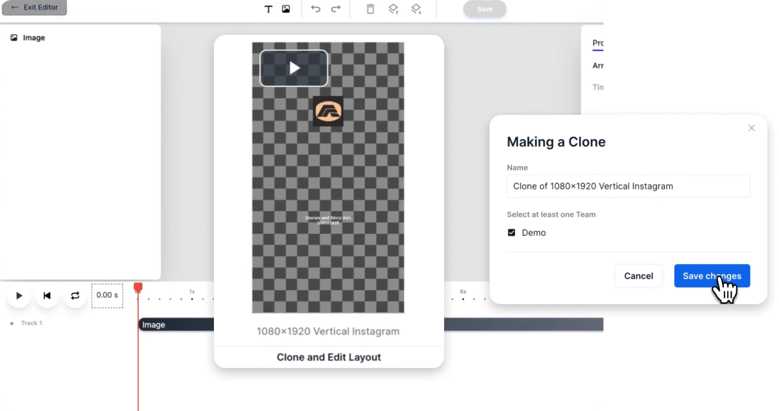The width and height of the screenshot is (779, 411).
Task: Click Exit Editor button
Action: tap(34, 8)
